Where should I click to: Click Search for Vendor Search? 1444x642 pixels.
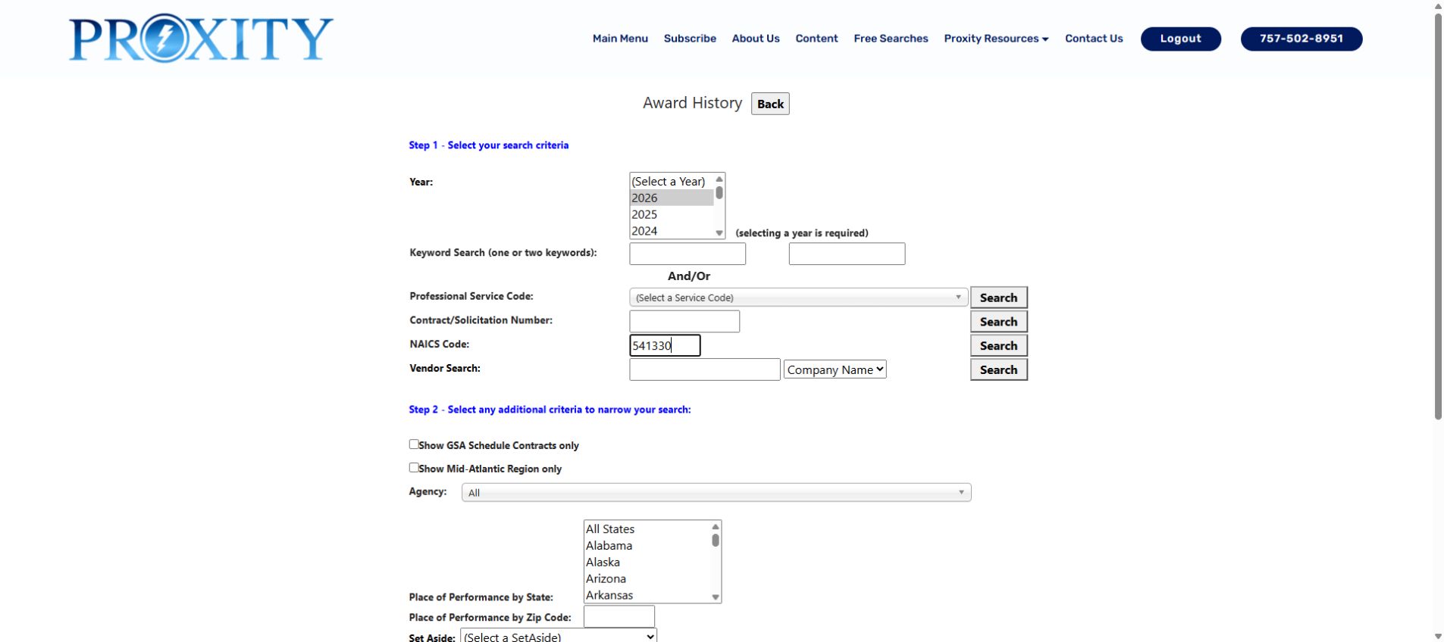click(999, 369)
